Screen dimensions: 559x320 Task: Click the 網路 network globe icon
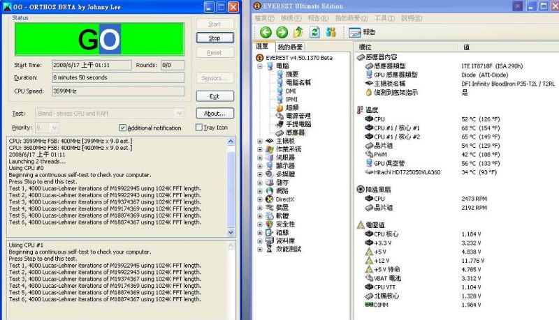pos(270,191)
